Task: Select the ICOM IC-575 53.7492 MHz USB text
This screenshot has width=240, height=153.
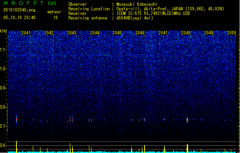Action: tap(153, 13)
